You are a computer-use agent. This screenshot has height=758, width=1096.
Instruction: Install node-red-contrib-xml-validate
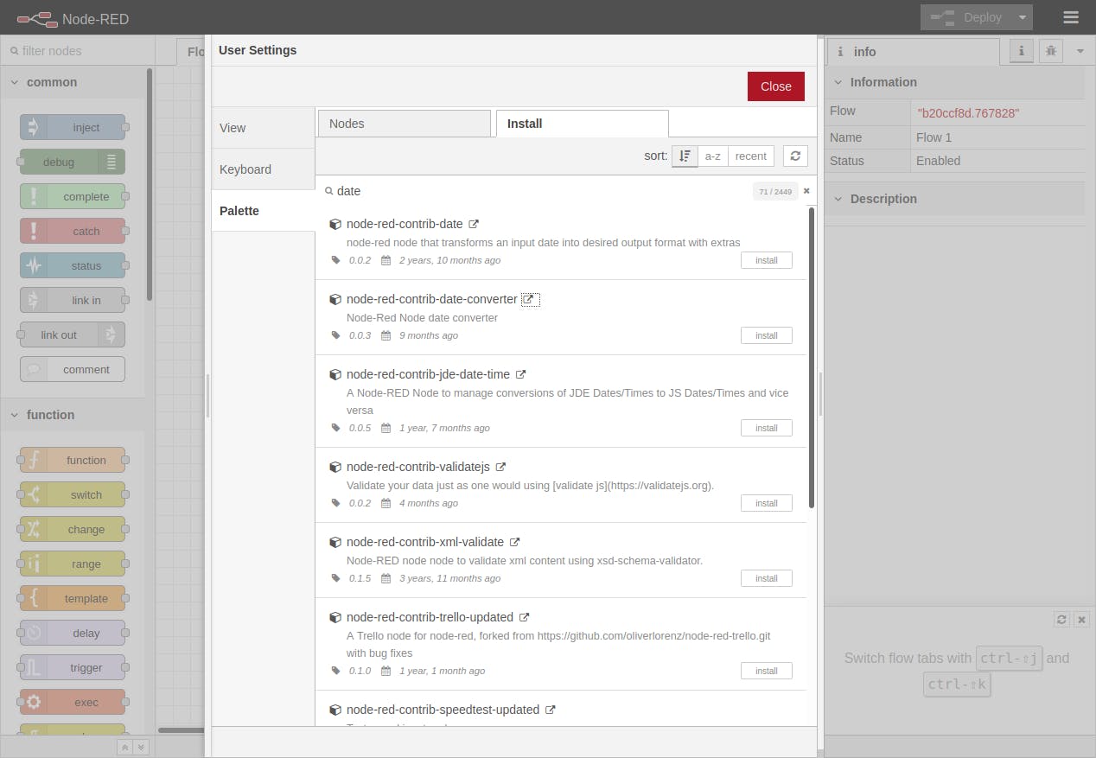point(766,578)
